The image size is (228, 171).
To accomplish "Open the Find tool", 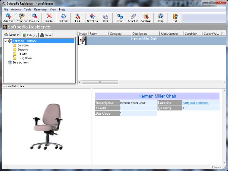I will 78,18.
